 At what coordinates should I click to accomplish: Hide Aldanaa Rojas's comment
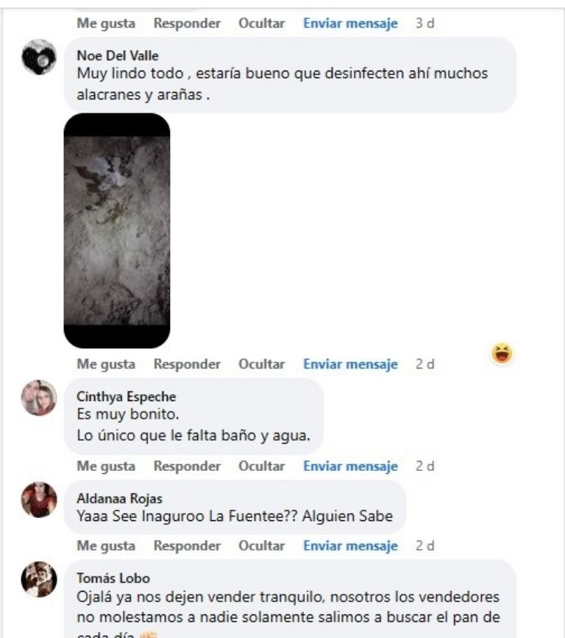pyautogui.click(x=262, y=545)
